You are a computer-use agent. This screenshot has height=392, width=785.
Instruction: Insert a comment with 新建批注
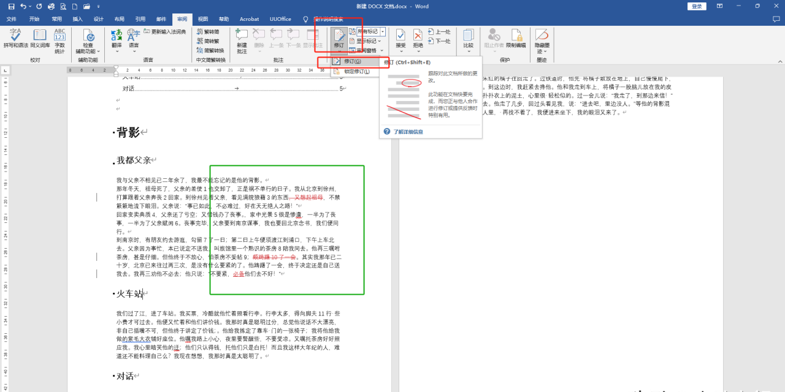(x=242, y=41)
